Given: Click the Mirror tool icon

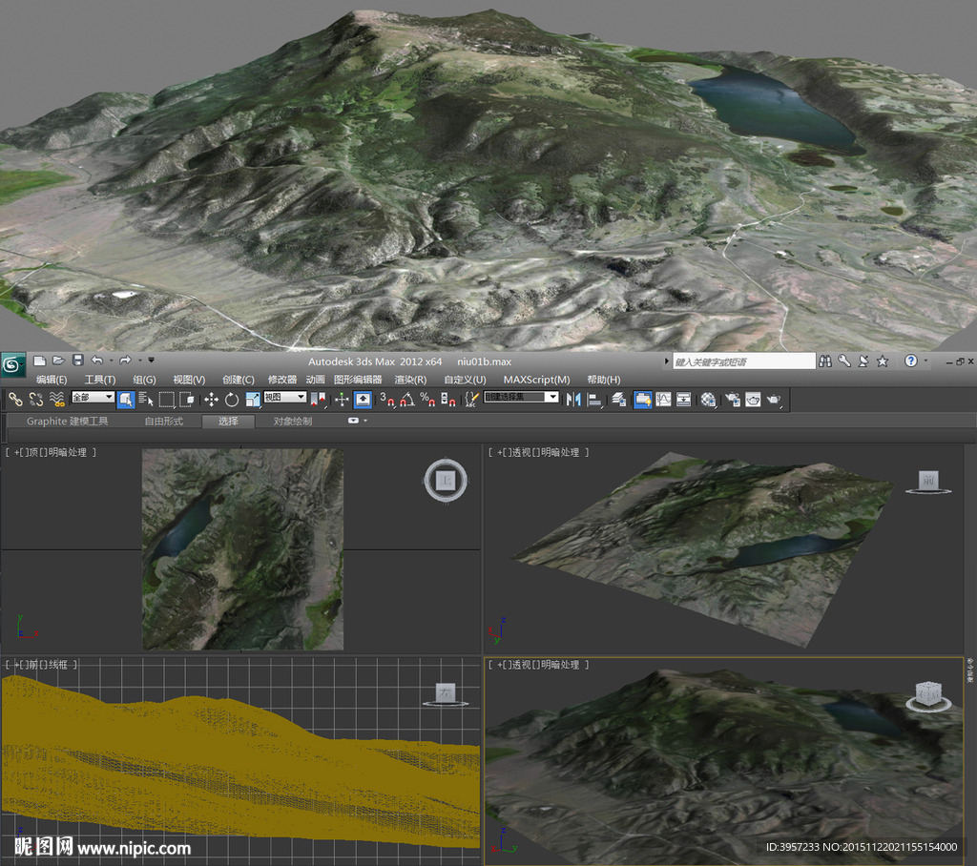Looking at the screenshot, I should point(573,400).
